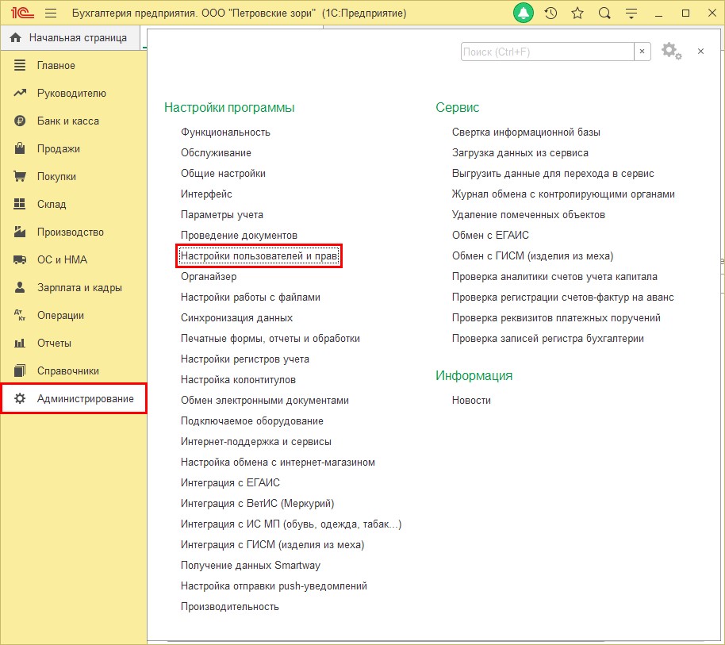Open Журнал обмена с контролирующими органами
Screen dimensions: 725x645
(x=563, y=194)
